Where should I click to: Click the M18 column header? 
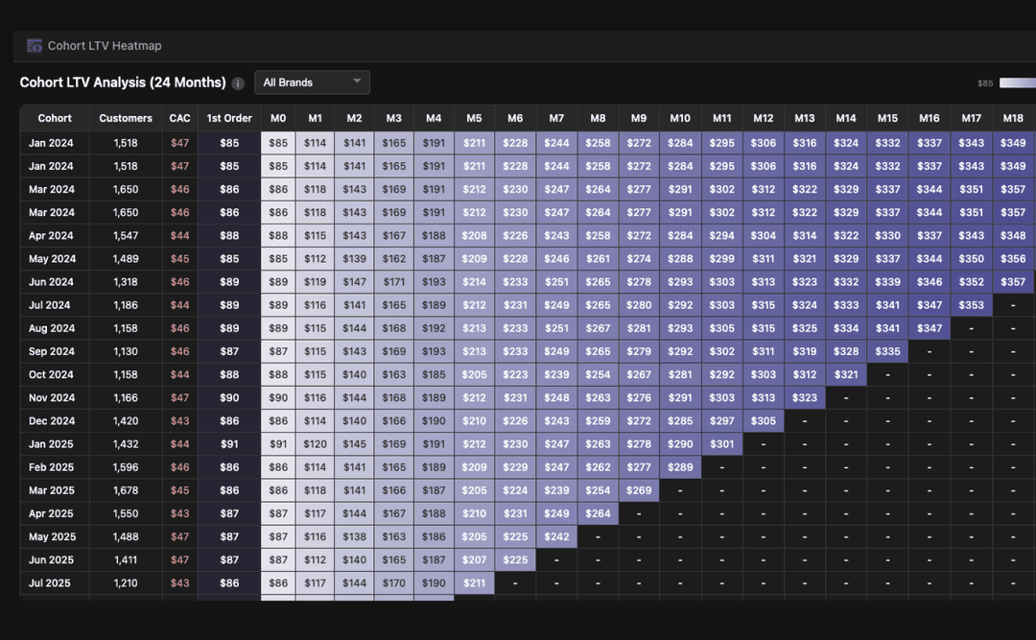click(x=1013, y=118)
